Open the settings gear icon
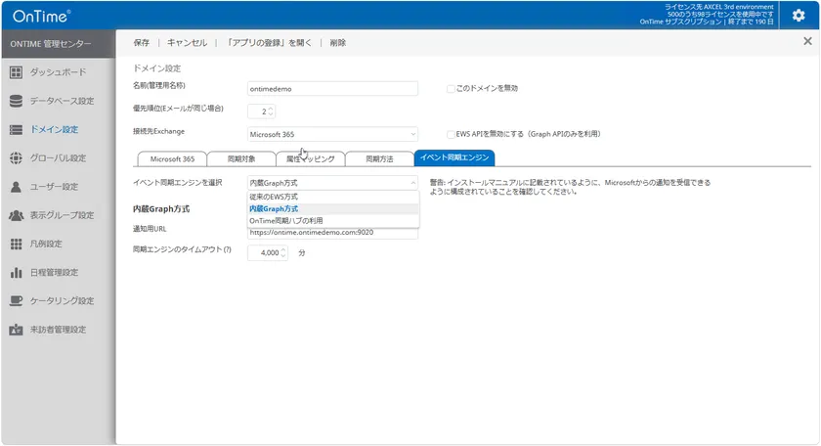Viewport: 821px width, 446px height. [798, 16]
